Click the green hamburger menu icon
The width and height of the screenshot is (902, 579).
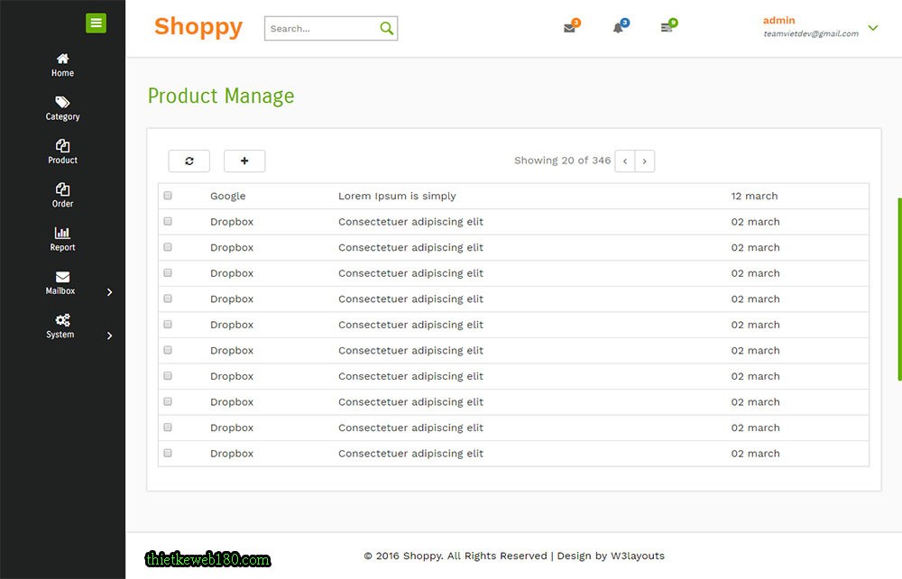click(96, 23)
